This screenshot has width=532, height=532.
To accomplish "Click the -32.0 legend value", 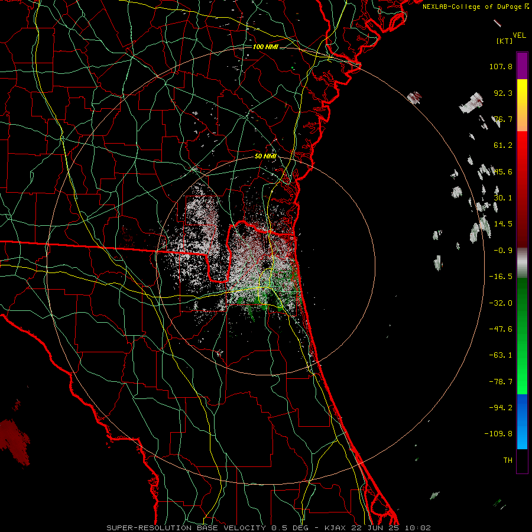I will coord(501,303).
